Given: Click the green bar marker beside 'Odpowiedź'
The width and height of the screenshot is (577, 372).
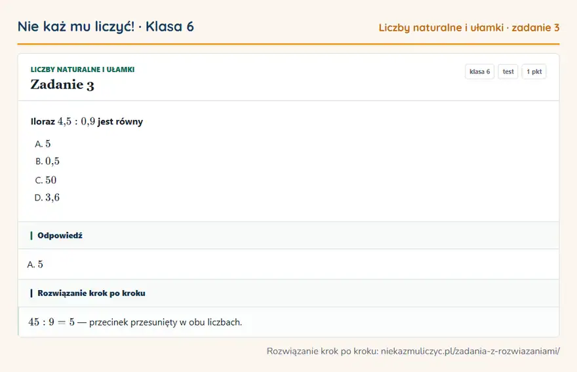Looking at the screenshot, I should [x=31, y=235].
